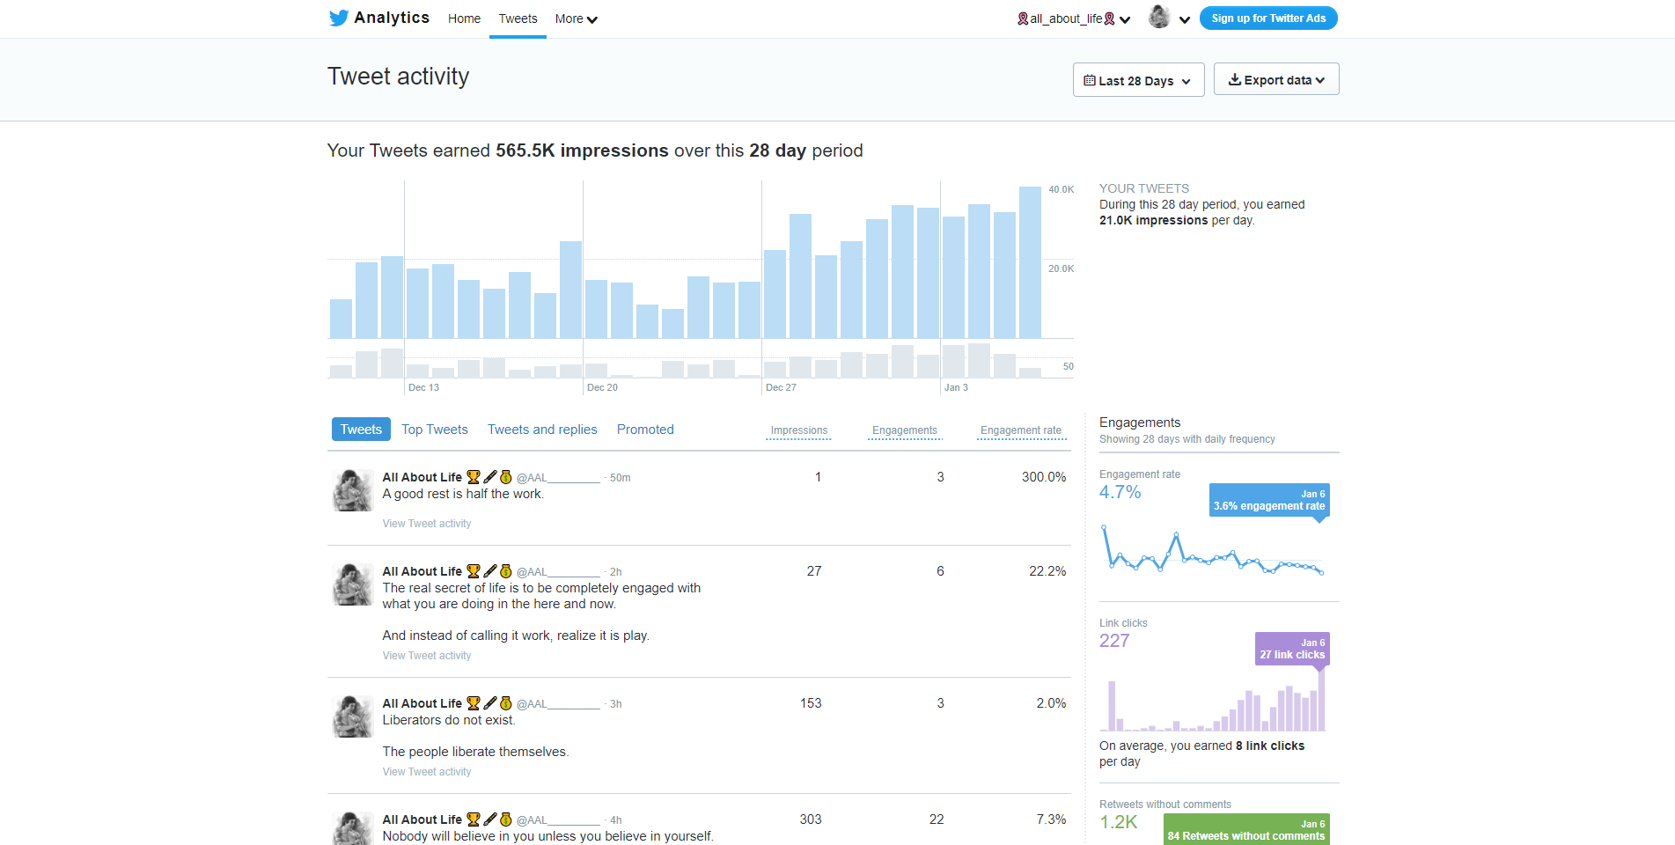The height and width of the screenshot is (845, 1675).
Task: Click the Jan 3 date label on chart
Action: click(x=956, y=387)
